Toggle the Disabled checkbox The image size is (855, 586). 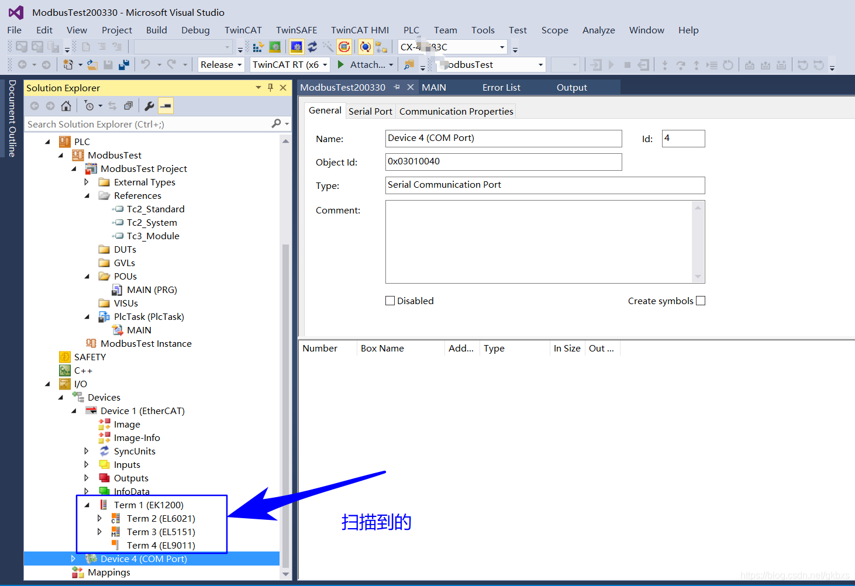390,301
